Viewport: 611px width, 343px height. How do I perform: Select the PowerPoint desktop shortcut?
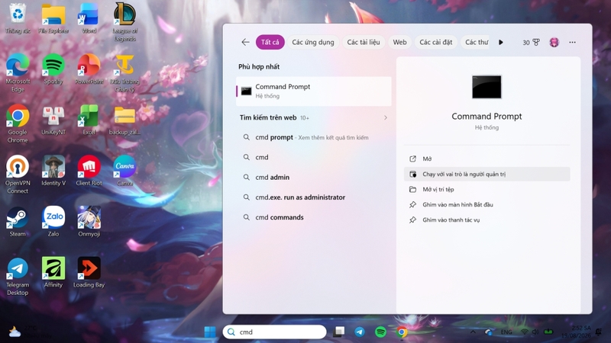click(x=89, y=69)
